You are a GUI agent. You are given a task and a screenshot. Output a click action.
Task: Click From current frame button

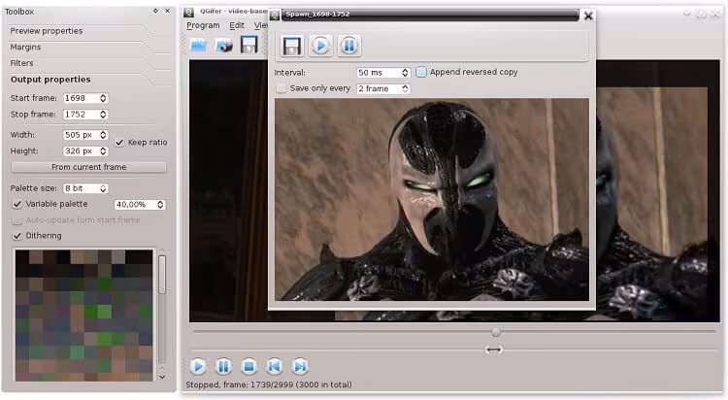tap(88, 167)
